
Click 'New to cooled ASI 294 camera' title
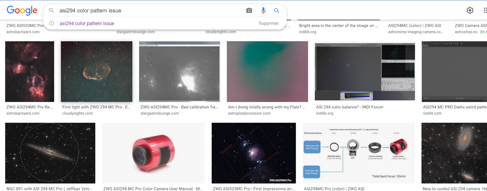click(x=455, y=189)
